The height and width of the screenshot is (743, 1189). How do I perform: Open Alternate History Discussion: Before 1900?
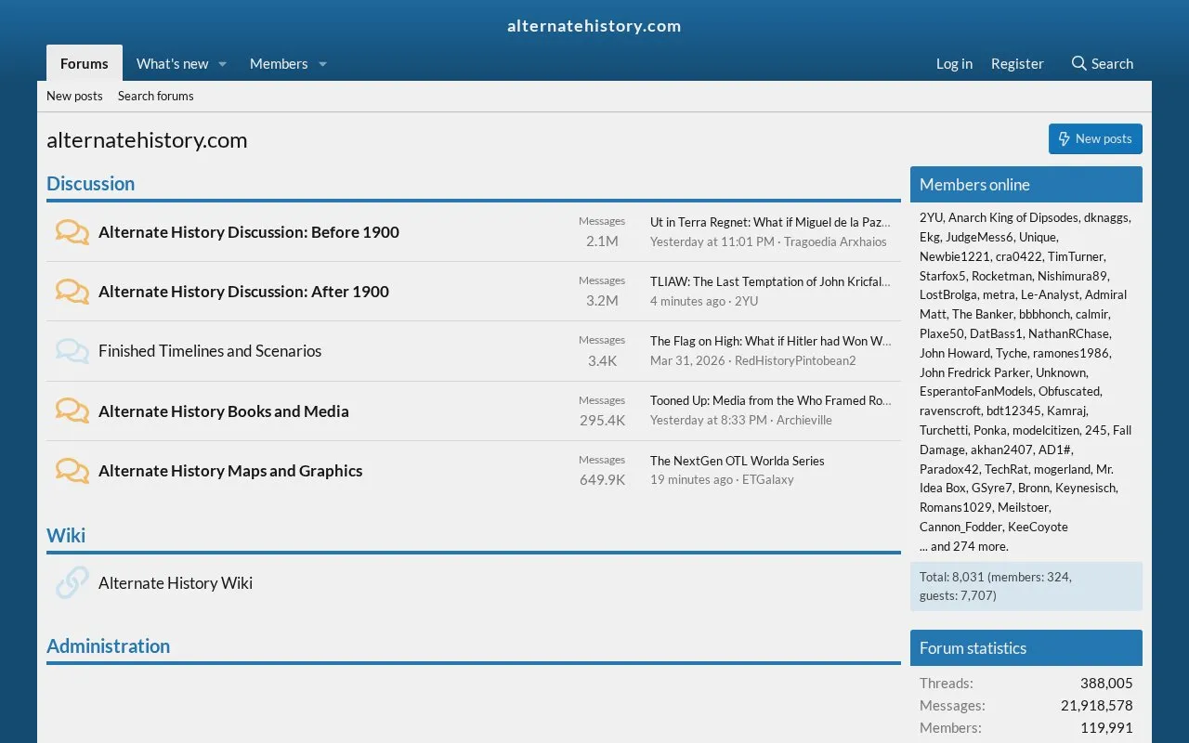249,232
